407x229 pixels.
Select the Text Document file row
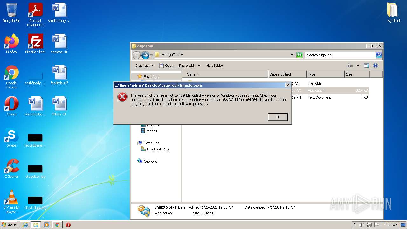click(275, 97)
